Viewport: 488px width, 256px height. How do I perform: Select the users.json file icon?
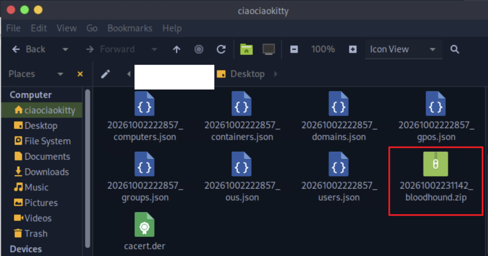339,164
